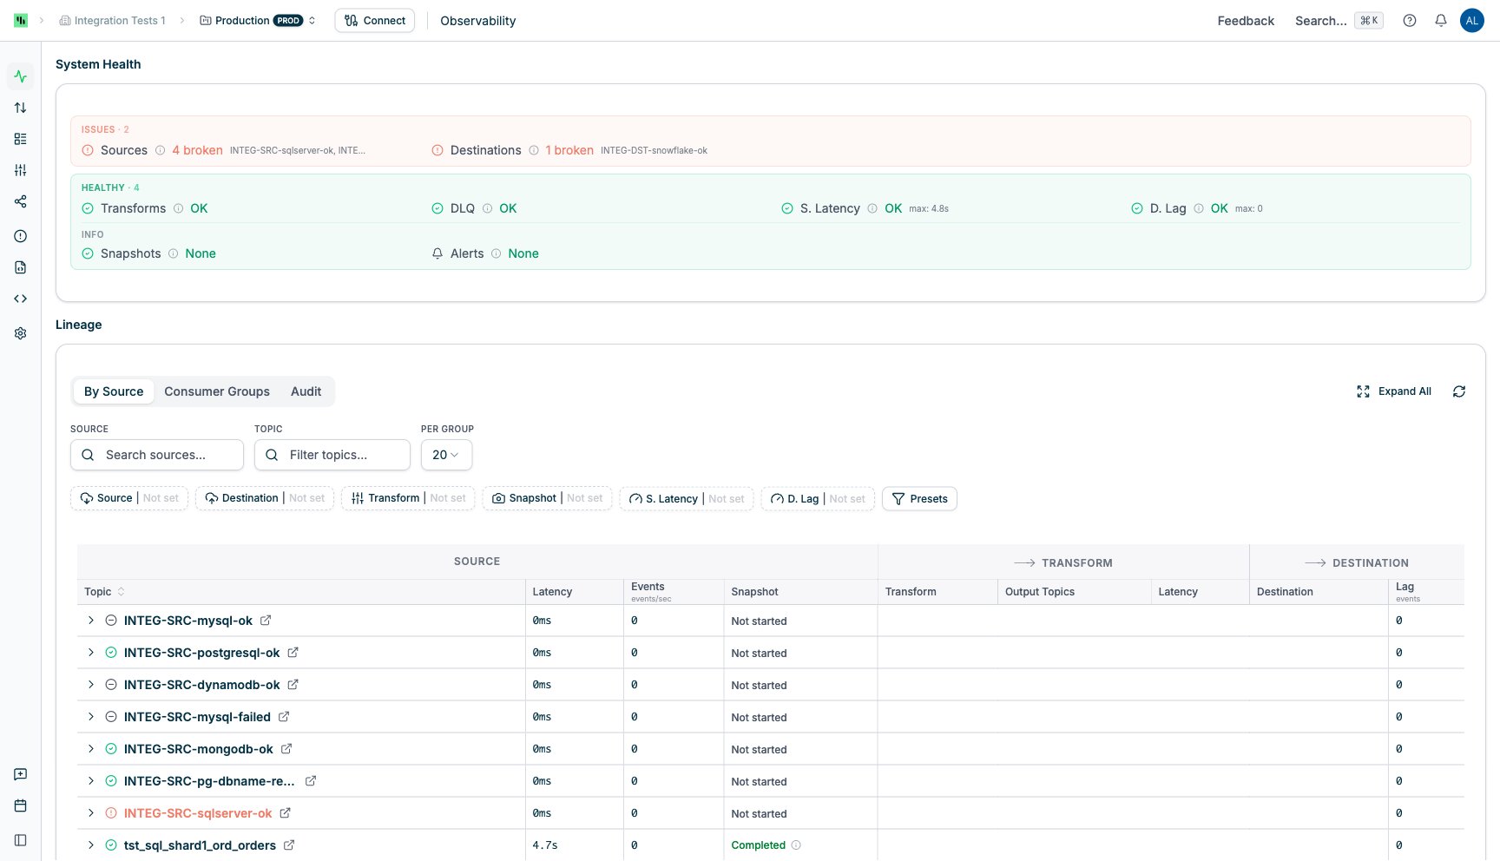Click the 1 broken destinations text
Image resolution: width=1500 pixels, height=861 pixels.
coord(569,150)
